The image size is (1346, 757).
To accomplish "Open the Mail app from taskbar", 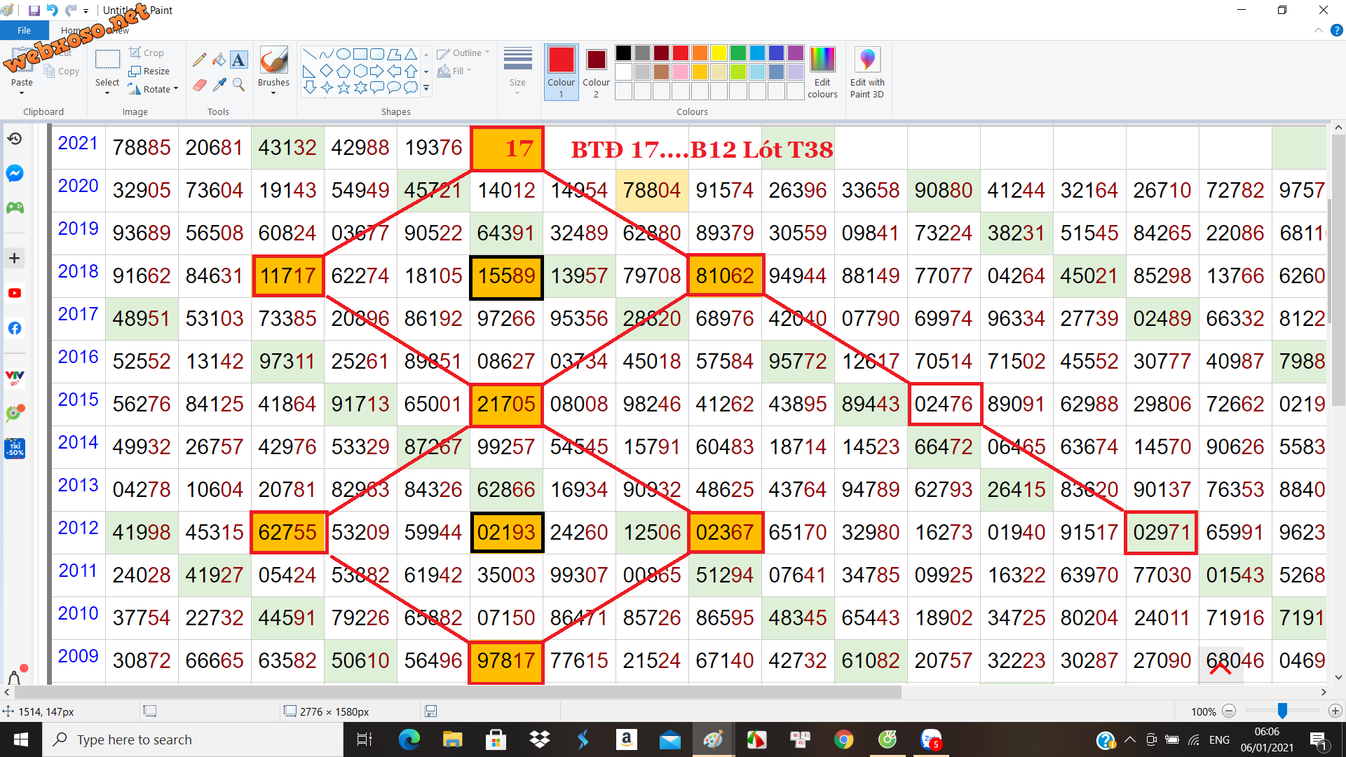I will point(669,739).
